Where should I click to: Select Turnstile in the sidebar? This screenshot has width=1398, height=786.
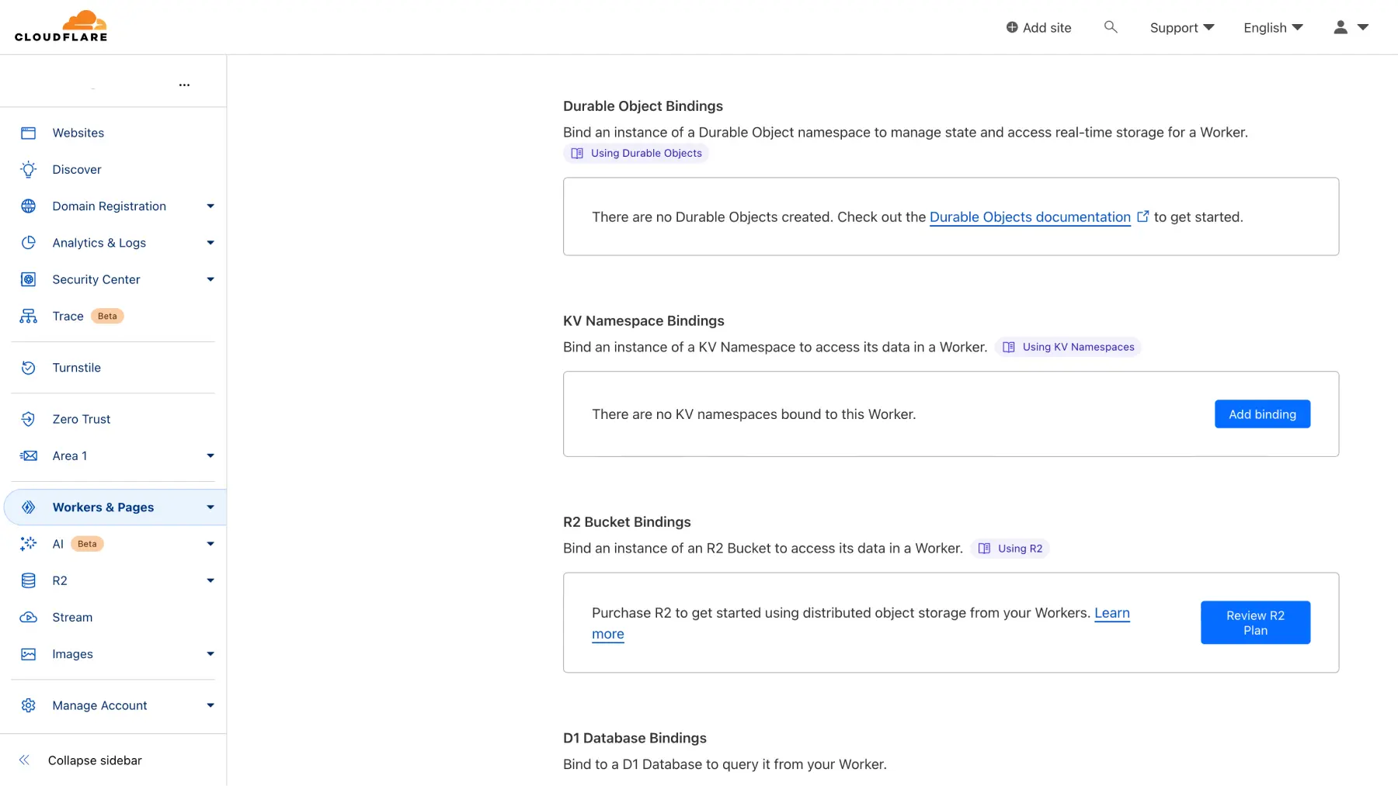pos(76,368)
